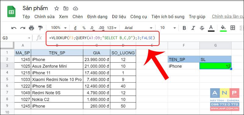Redo the last action

23,28
